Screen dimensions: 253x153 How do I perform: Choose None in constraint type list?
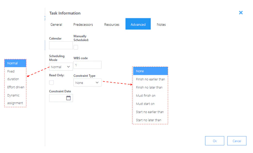(x=150, y=71)
